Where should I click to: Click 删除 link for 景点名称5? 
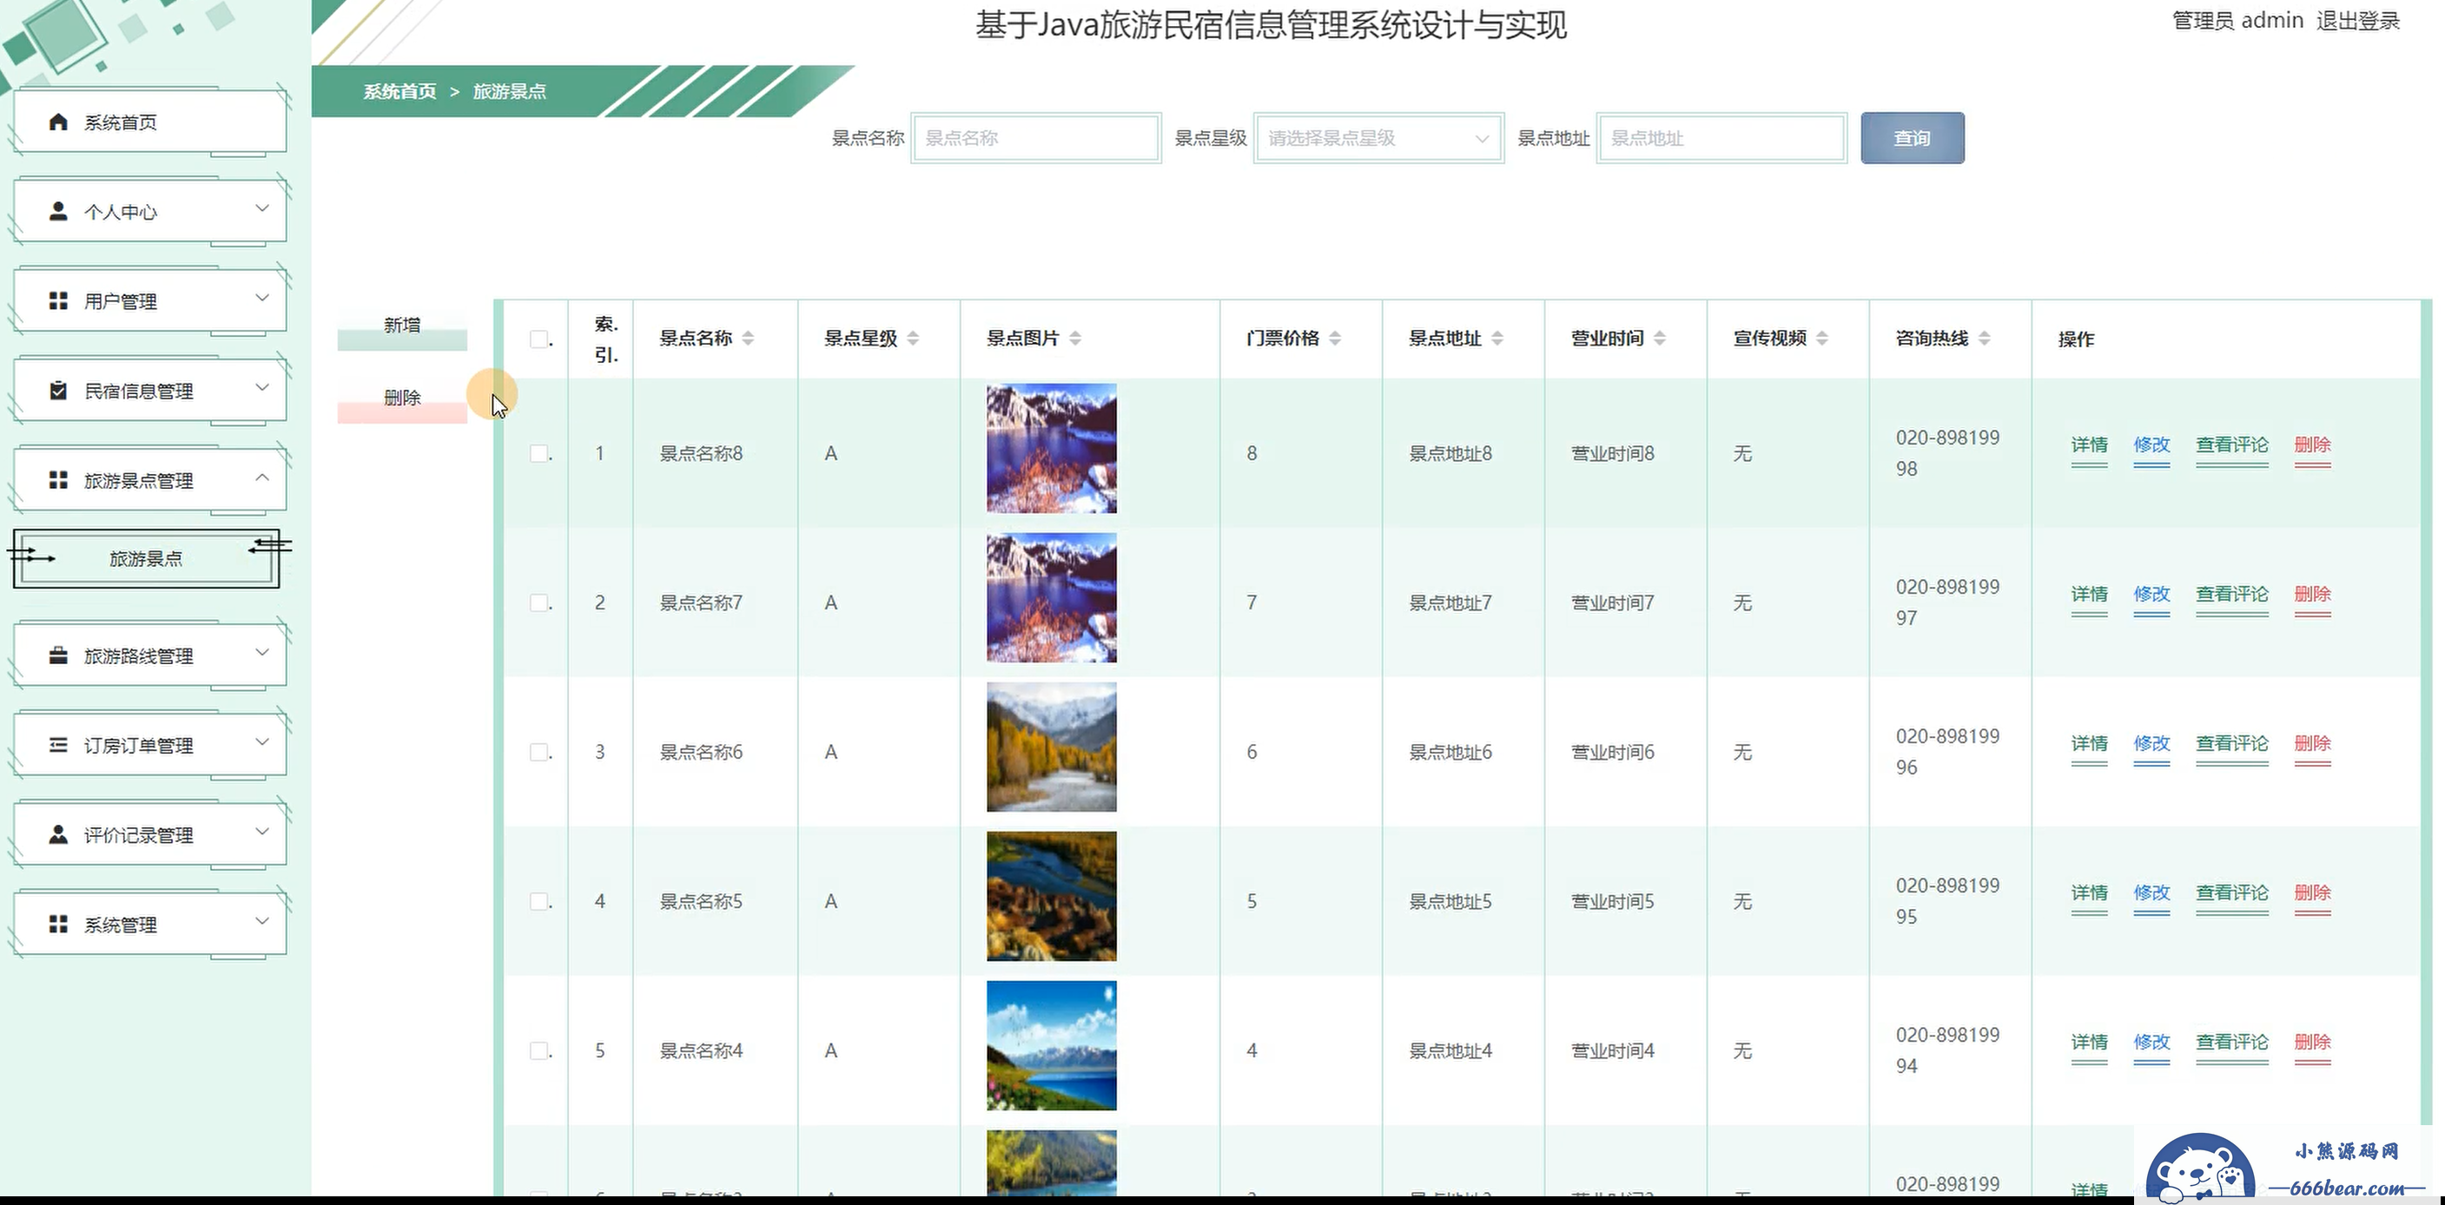click(x=2313, y=892)
